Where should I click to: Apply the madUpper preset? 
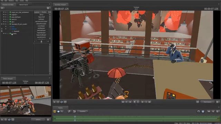tap(41, 19)
